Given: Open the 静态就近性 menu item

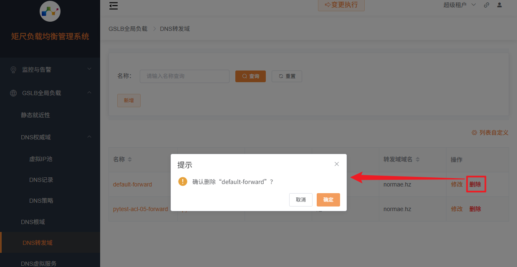Looking at the screenshot, I should 35,115.
